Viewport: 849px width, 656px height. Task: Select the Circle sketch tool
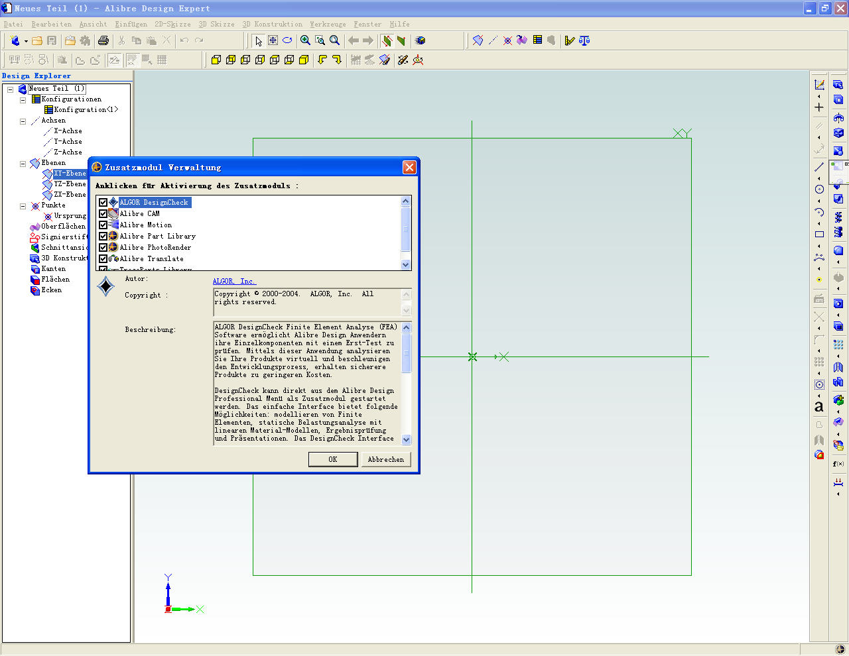click(x=819, y=190)
